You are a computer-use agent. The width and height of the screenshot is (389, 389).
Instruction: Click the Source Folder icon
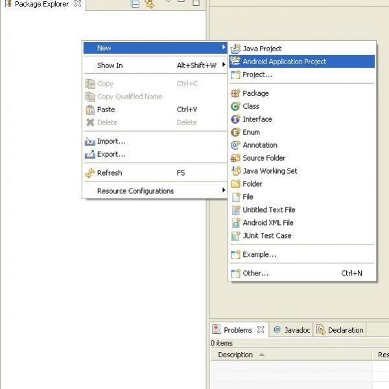pos(235,158)
